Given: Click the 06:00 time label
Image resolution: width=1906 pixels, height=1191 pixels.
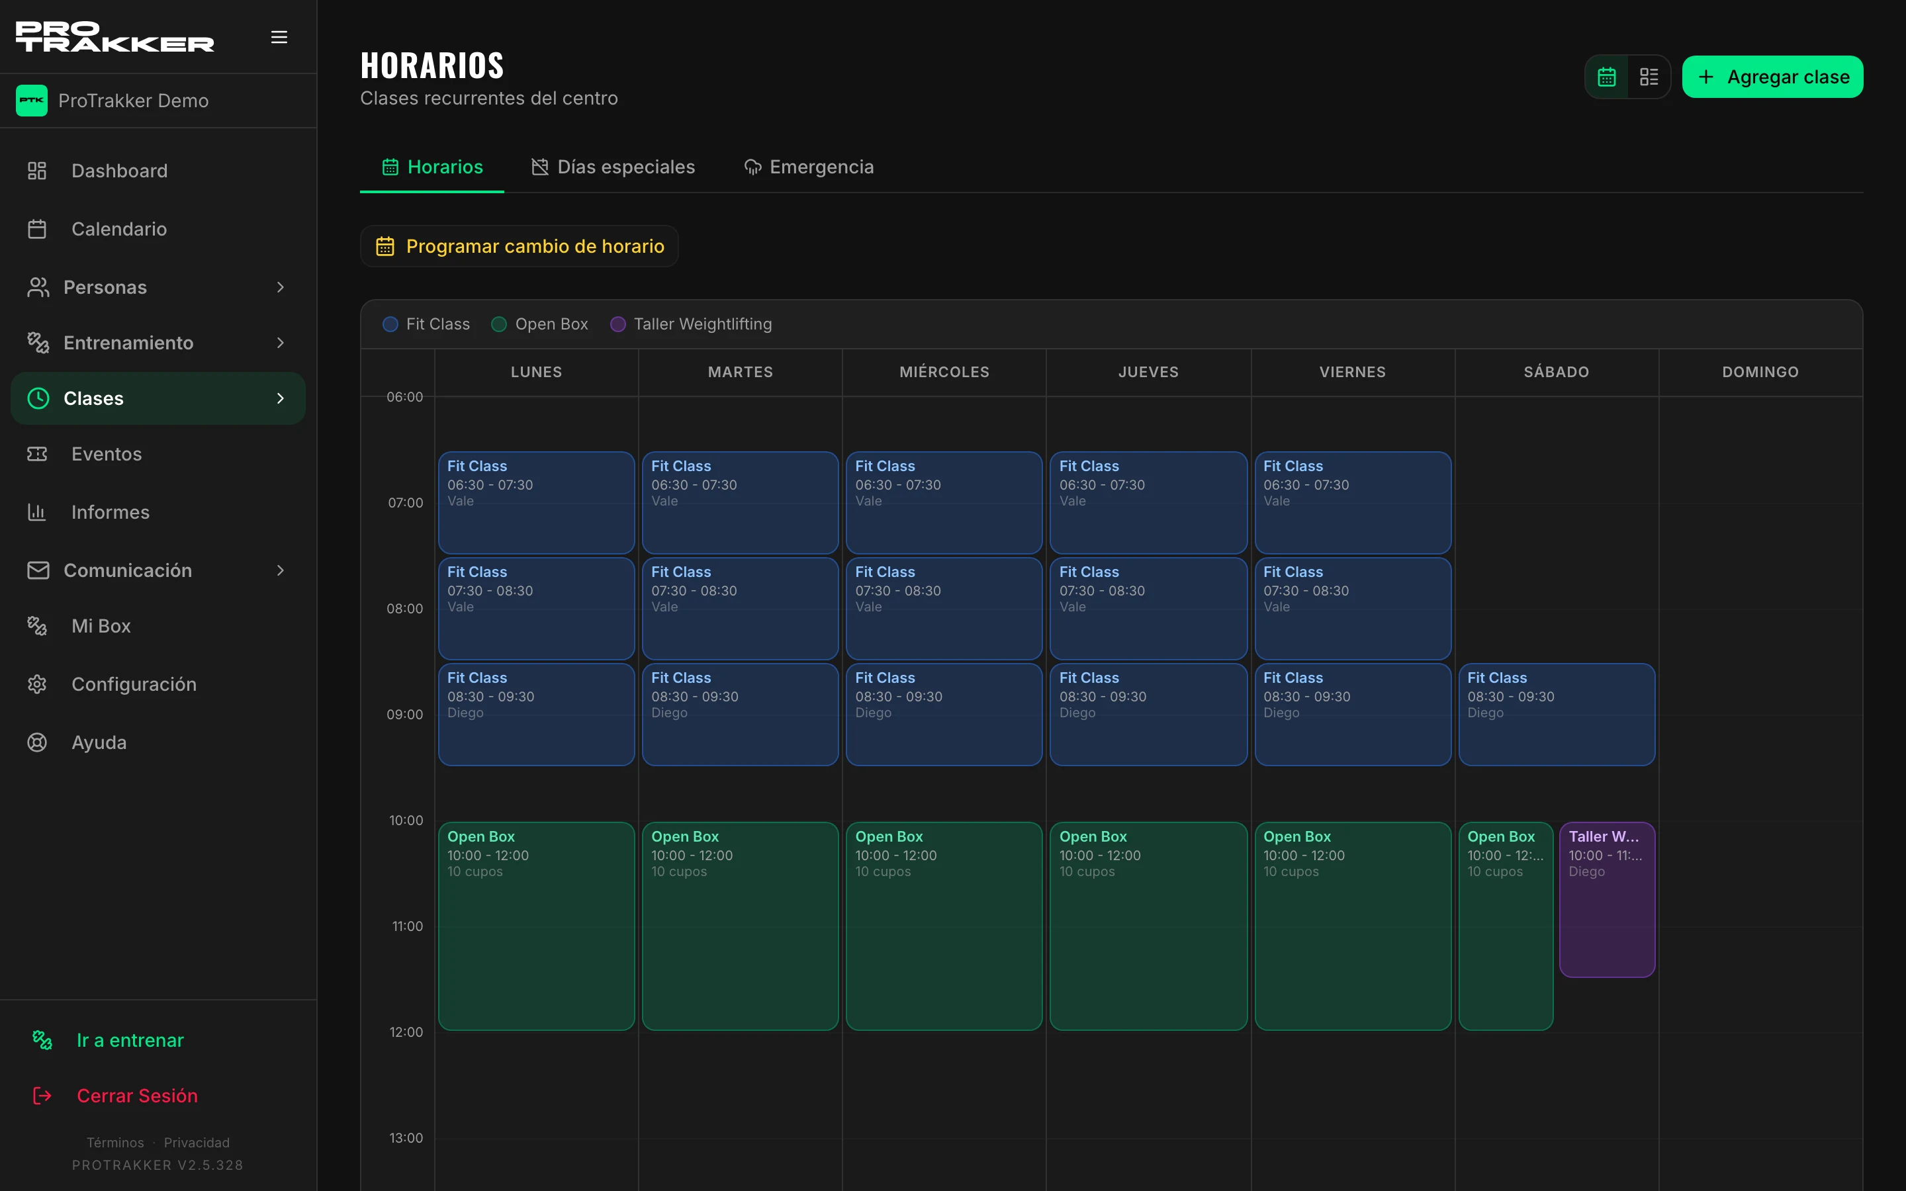Looking at the screenshot, I should 405,397.
